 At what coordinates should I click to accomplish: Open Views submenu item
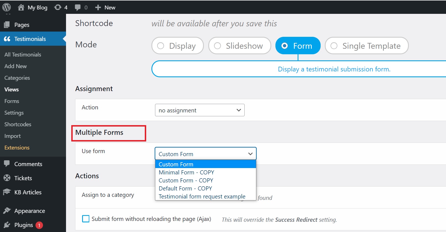(12, 89)
